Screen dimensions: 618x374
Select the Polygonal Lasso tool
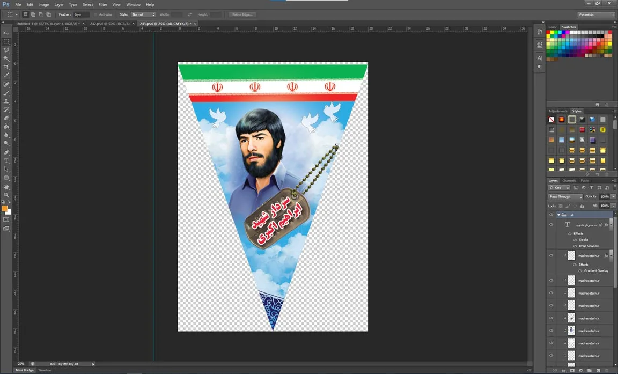(6, 50)
